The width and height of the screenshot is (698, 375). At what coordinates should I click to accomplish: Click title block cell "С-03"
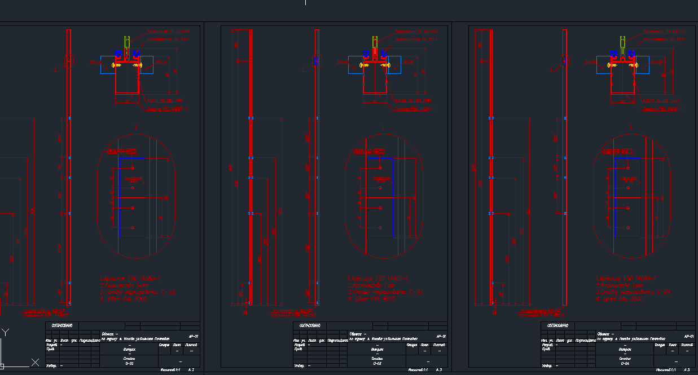[x=377, y=364]
